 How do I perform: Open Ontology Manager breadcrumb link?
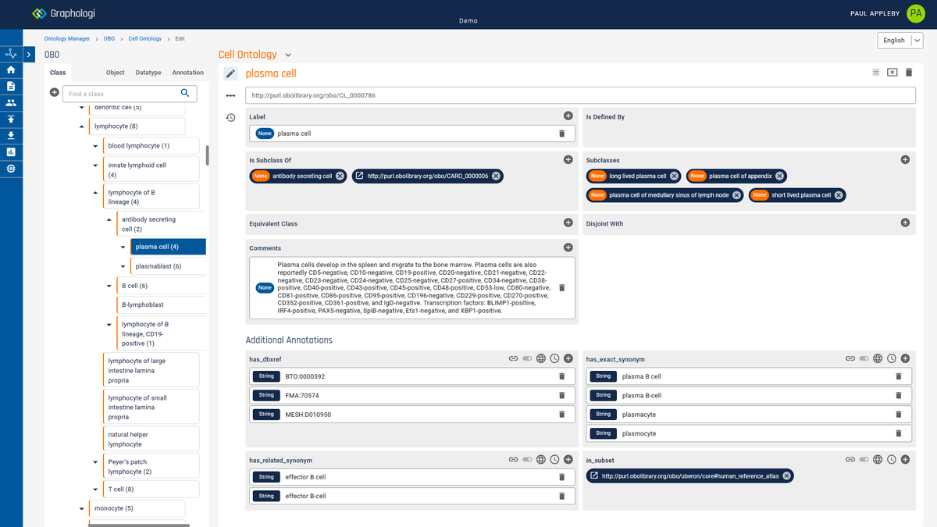[67, 38]
